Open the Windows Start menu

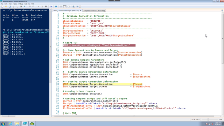tap(3, 124)
